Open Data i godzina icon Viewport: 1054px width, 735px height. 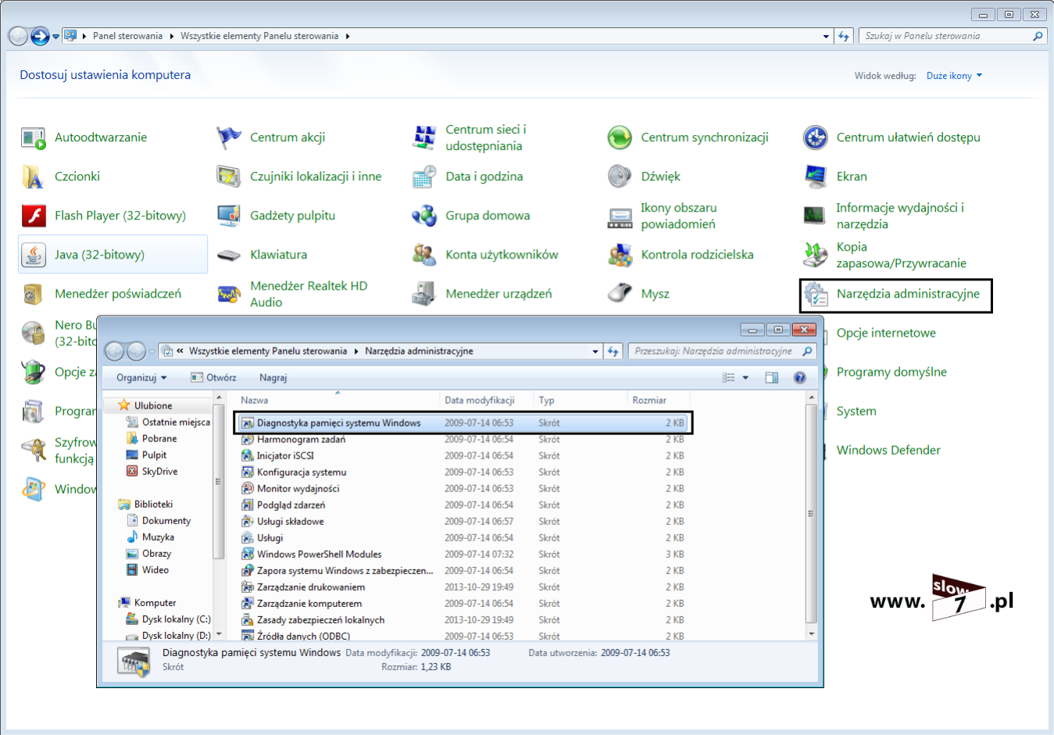point(424,177)
